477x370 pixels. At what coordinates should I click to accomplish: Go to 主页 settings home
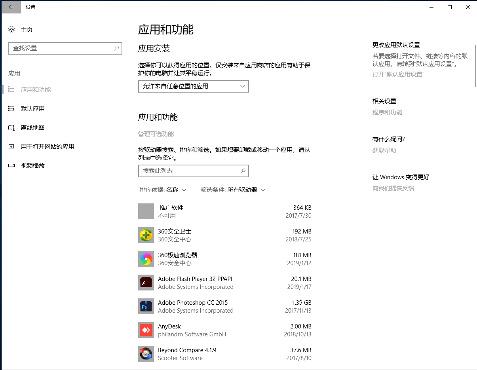click(x=27, y=29)
